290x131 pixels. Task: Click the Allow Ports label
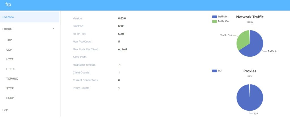[80, 57]
